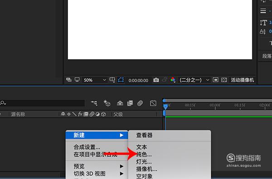The height and width of the screenshot is (179, 272).
Task: Click the blue current-time indicator
Action: click(x=165, y=106)
